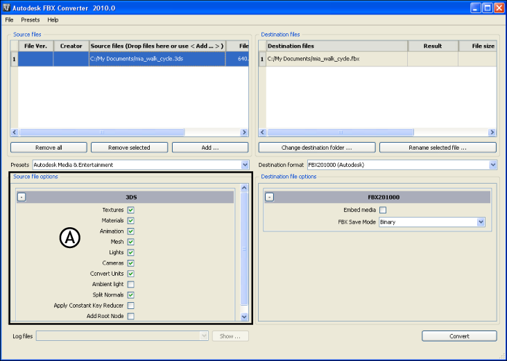The height and width of the screenshot is (361, 507).
Task: Click the Destination files column header
Action: [x=336, y=46]
